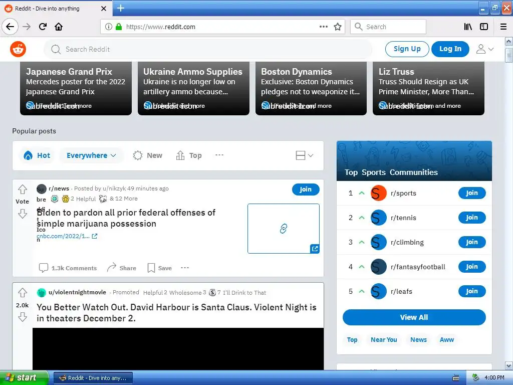The width and height of the screenshot is (513, 385).
Task: Click the Log In button
Action: 450,49
